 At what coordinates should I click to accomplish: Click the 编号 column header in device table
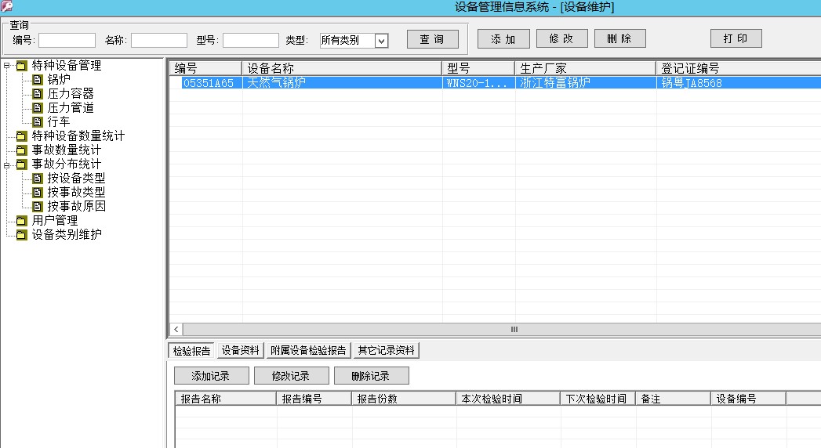(x=205, y=68)
